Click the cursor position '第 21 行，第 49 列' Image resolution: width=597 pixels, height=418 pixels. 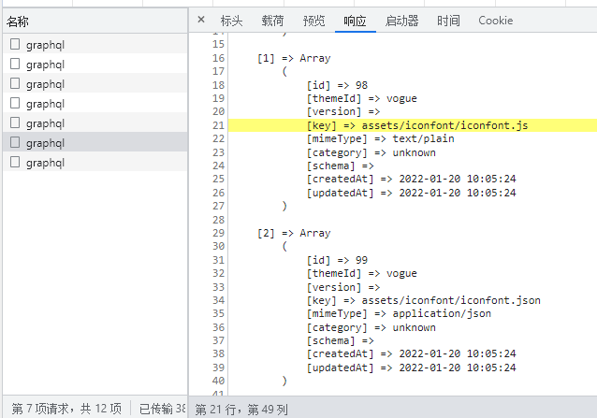click(241, 410)
